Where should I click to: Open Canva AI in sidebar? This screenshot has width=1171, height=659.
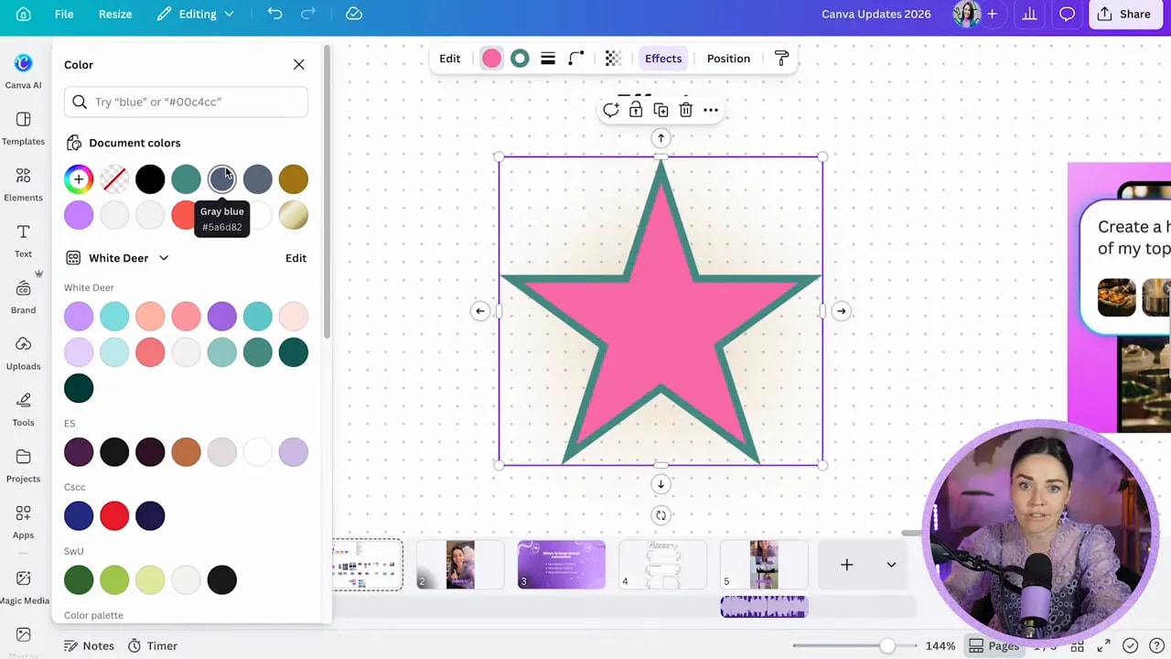click(x=23, y=71)
